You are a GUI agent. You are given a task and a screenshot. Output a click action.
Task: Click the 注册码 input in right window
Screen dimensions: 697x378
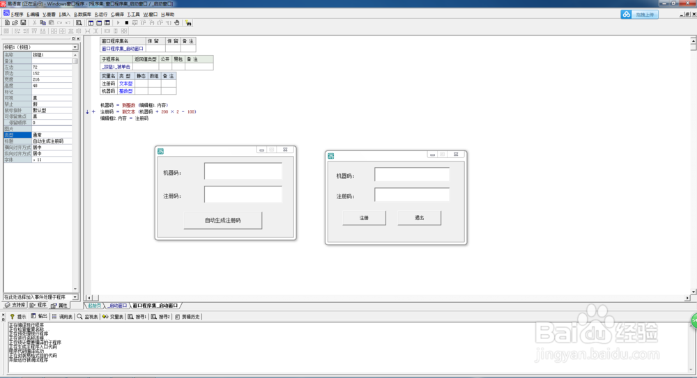click(x=412, y=194)
